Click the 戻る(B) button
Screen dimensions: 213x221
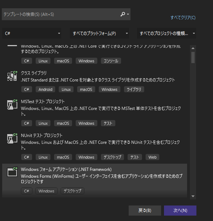145,211
